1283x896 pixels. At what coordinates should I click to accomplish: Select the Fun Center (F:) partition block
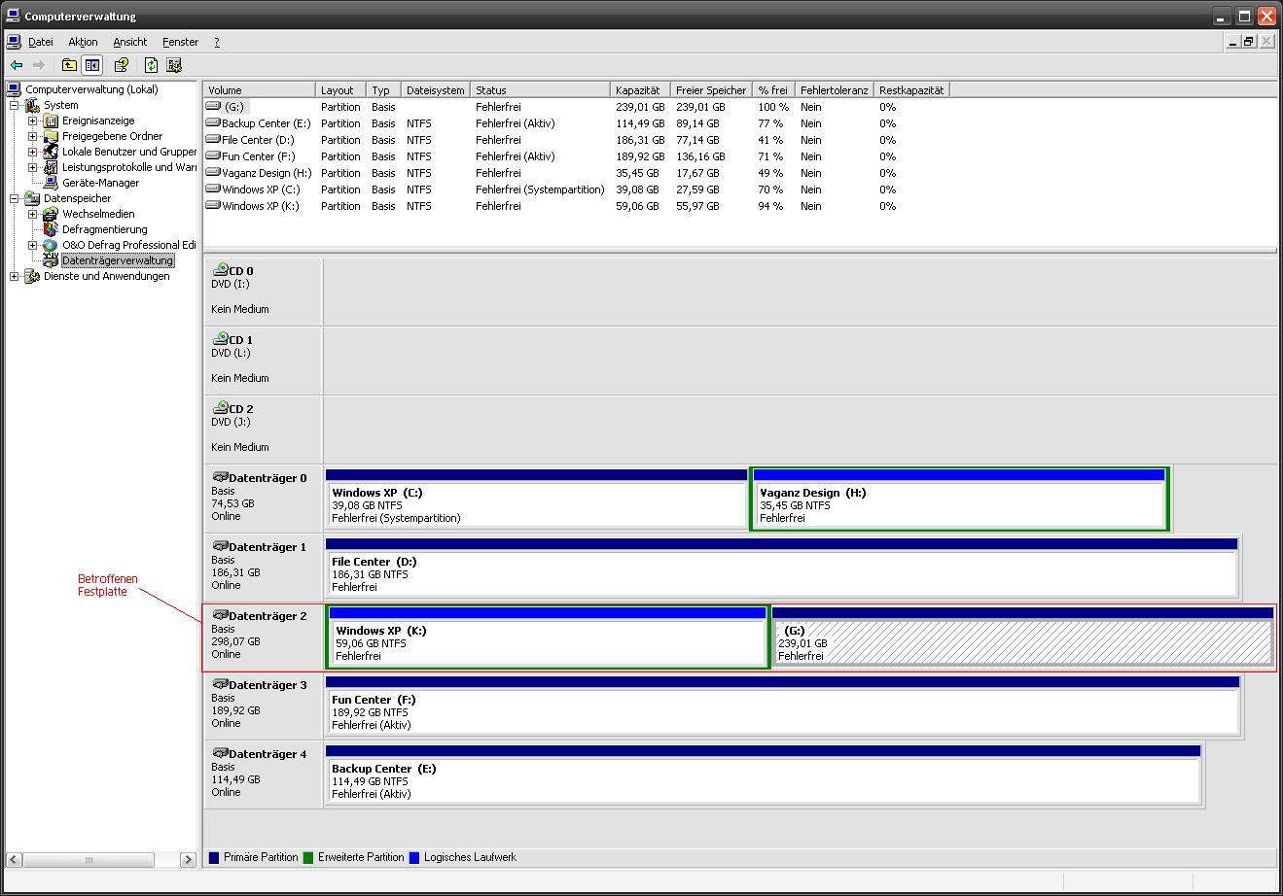pos(782,706)
